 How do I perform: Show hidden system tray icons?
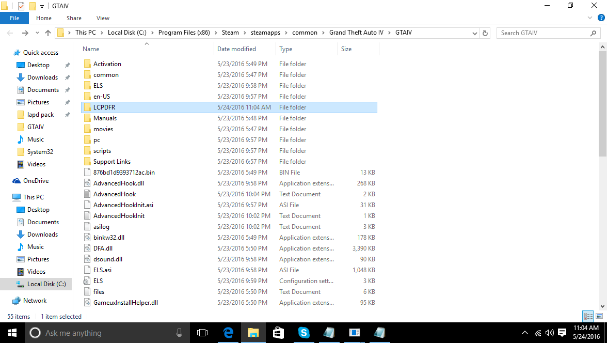click(525, 333)
